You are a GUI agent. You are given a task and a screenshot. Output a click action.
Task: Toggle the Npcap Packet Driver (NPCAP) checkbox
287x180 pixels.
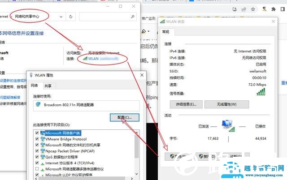coord(37,151)
